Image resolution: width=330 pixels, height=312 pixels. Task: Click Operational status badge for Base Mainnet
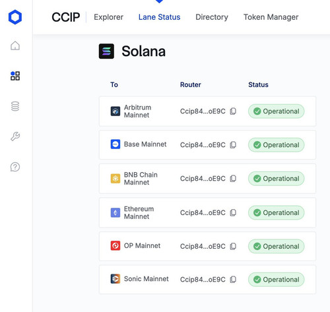click(x=277, y=145)
